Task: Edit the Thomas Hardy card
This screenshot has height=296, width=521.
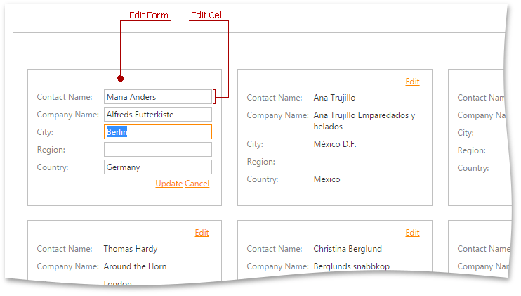Action: [202, 233]
